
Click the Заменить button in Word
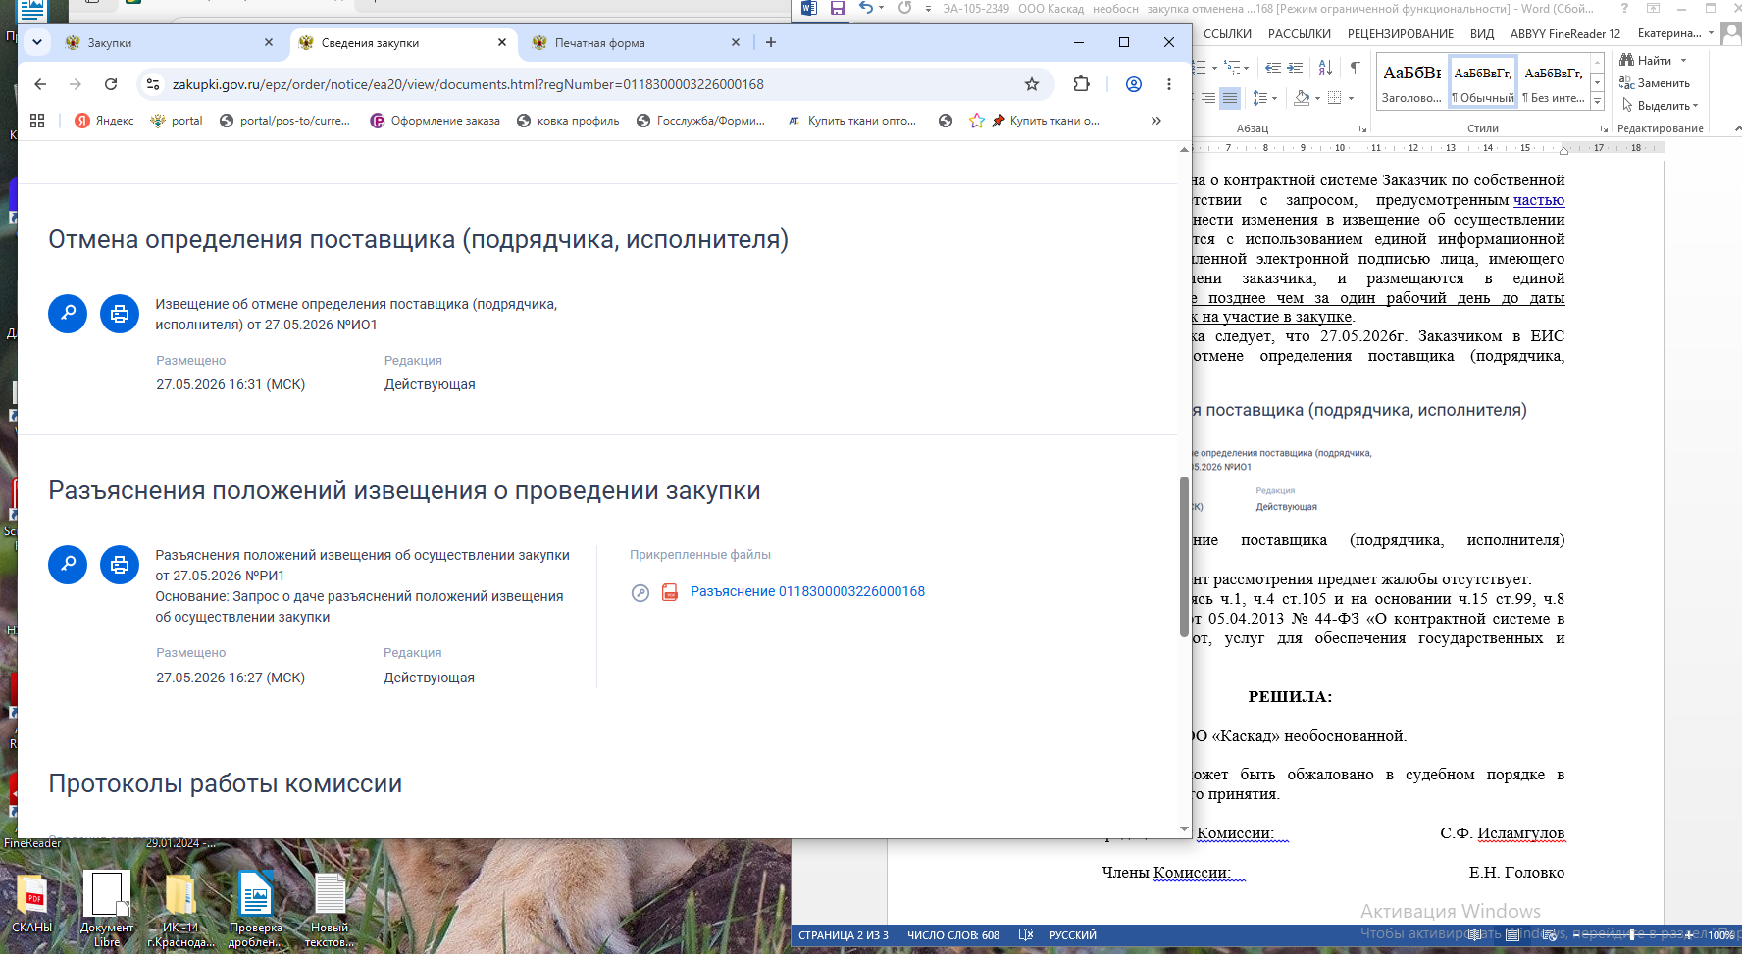1655,83
